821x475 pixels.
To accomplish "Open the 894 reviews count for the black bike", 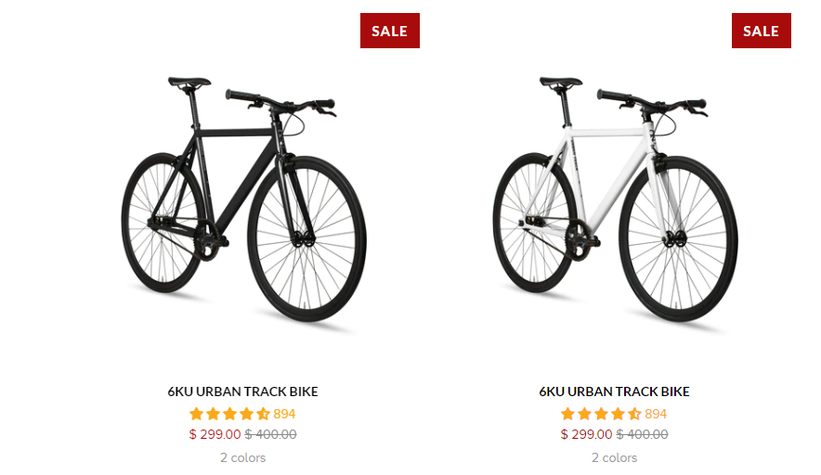I will coord(284,414).
